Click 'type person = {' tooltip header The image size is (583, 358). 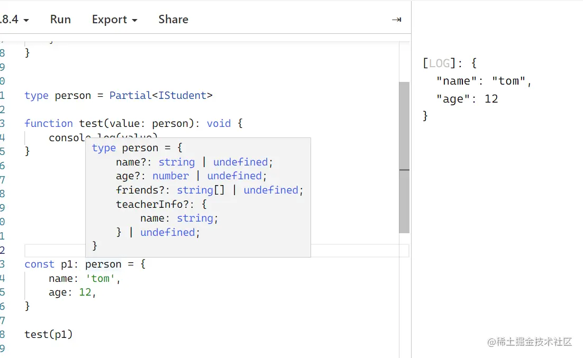coord(137,148)
